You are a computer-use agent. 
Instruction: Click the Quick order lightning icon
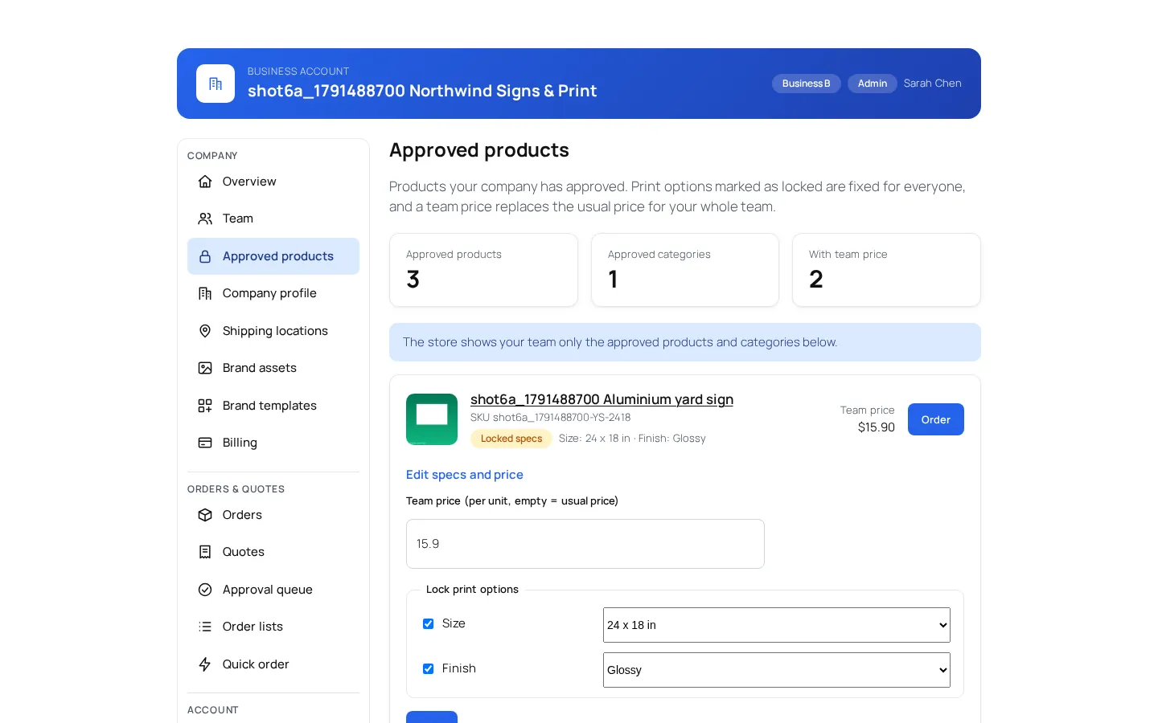[205, 664]
